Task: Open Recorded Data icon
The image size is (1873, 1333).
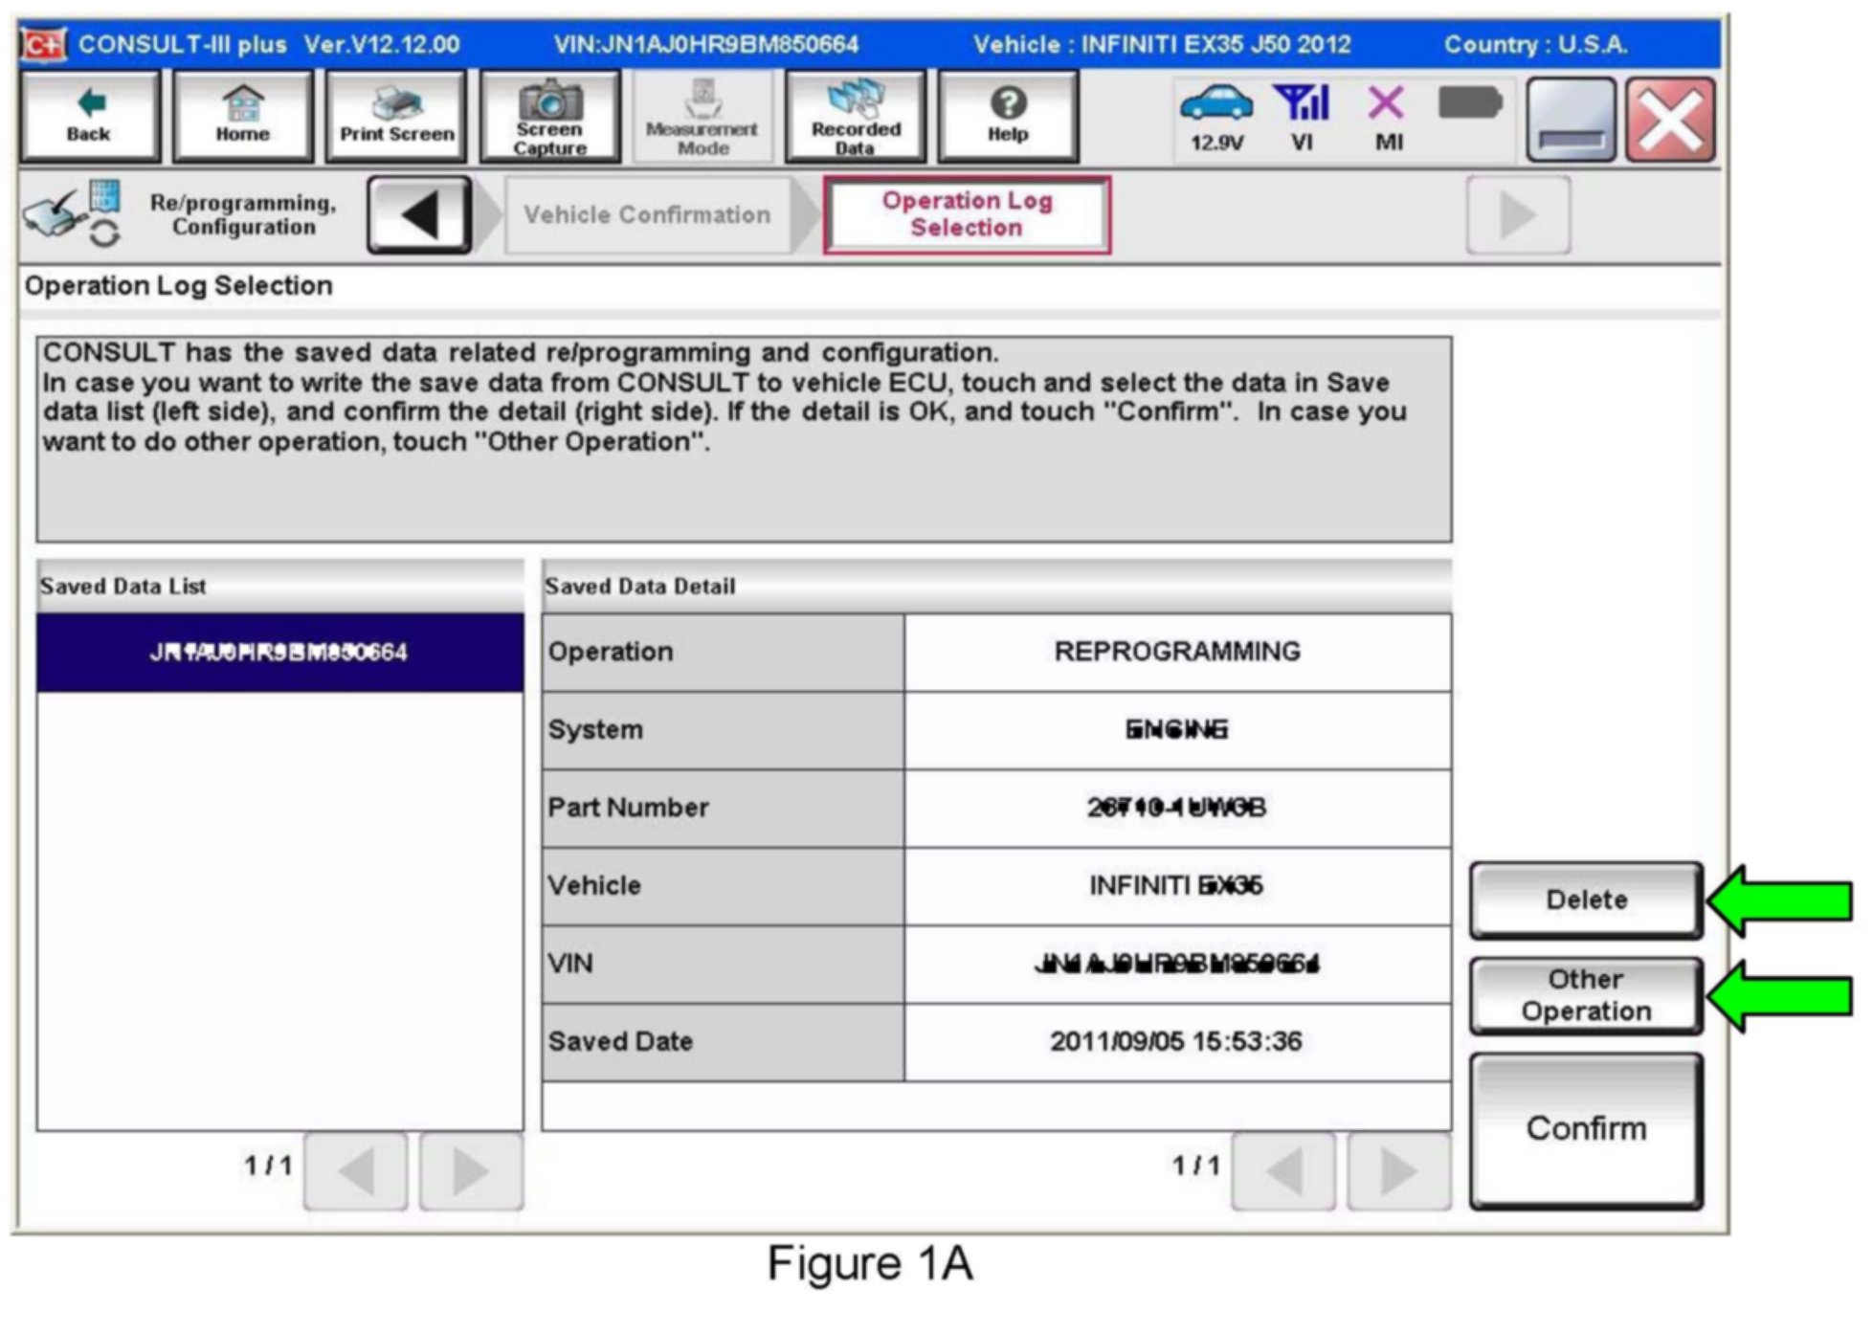Action: click(855, 116)
